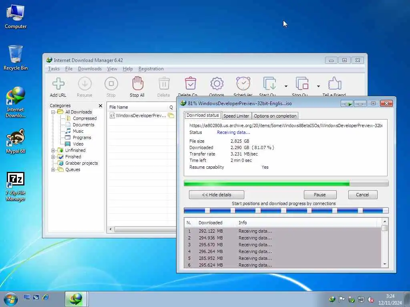
Task: Switch to Options on completion tab
Action: pos(275,116)
